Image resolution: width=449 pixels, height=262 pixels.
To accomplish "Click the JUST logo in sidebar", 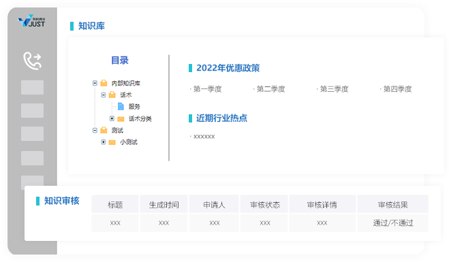I will 31,21.
